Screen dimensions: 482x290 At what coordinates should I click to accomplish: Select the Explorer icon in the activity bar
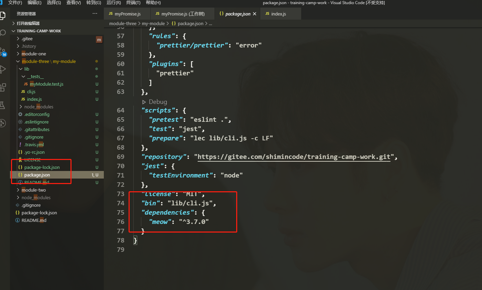(x=3, y=15)
